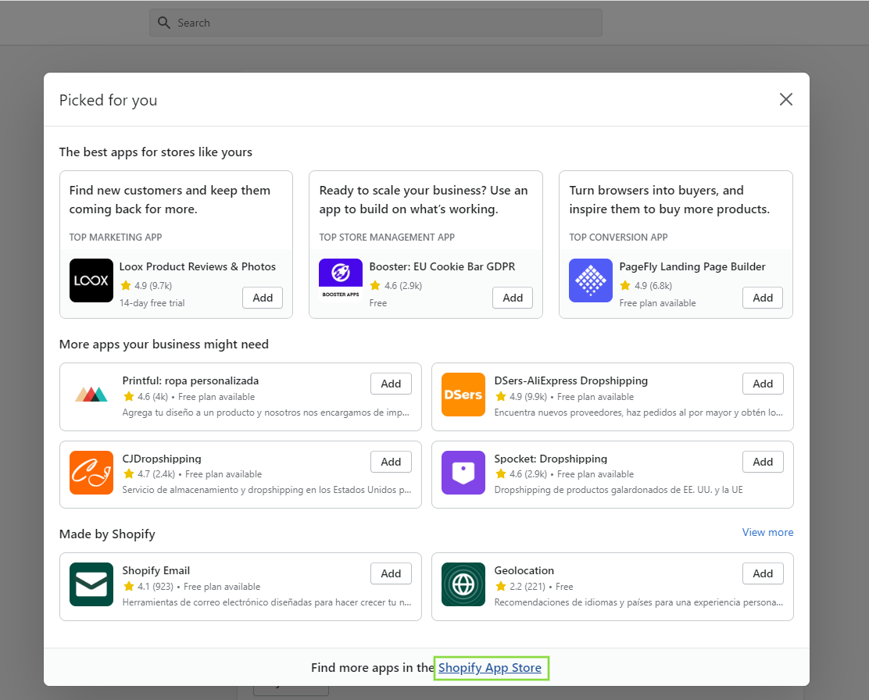Open the Shopify App Store link
Viewport: 869px width, 700px height.
pos(490,668)
